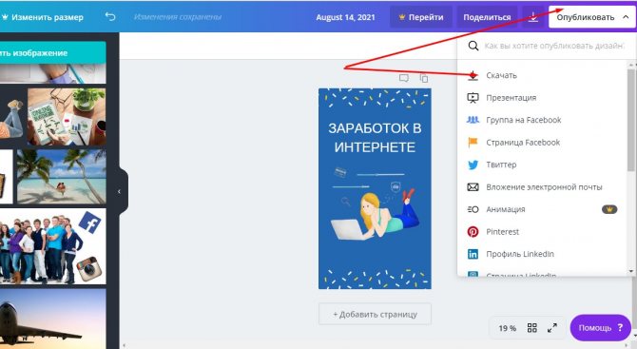Click the ЗАРАБОТОК В ИНТЕРНЕТЕ heading on canvas
637x349 pixels.
pos(375,137)
